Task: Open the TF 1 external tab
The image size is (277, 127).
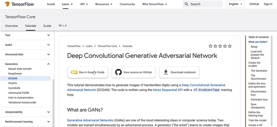Action: coord(62,26)
